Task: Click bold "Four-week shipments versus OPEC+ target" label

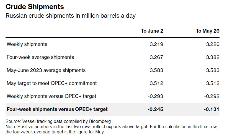Action: (x=57, y=109)
